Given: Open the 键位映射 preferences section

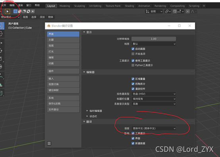Looking at the screenshot, I should click(63, 90).
